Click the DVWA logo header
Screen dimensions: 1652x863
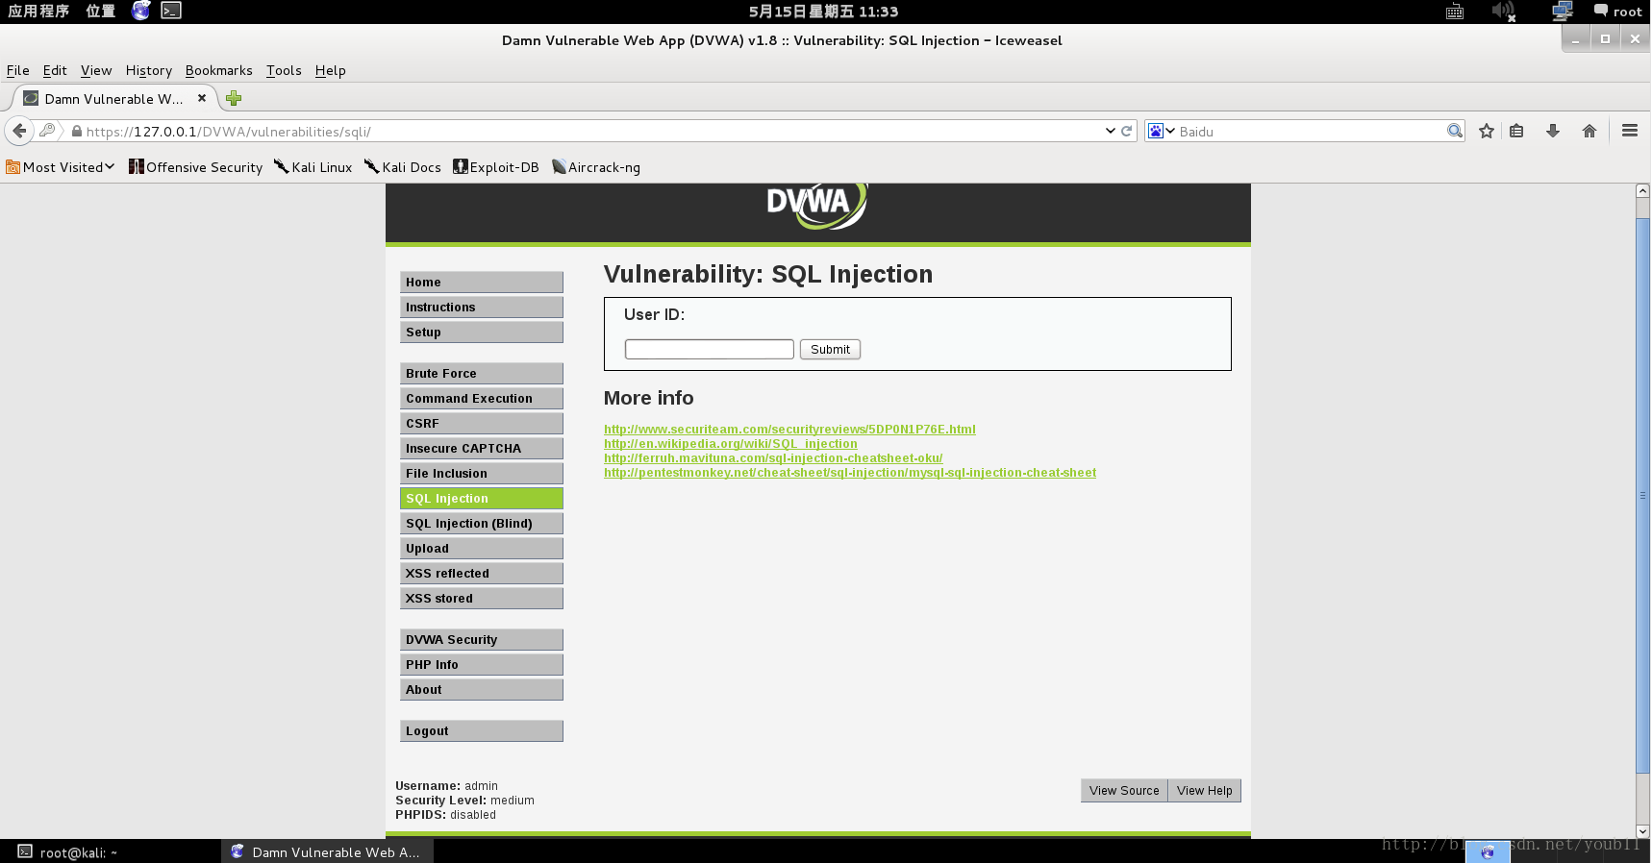point(817,205)
